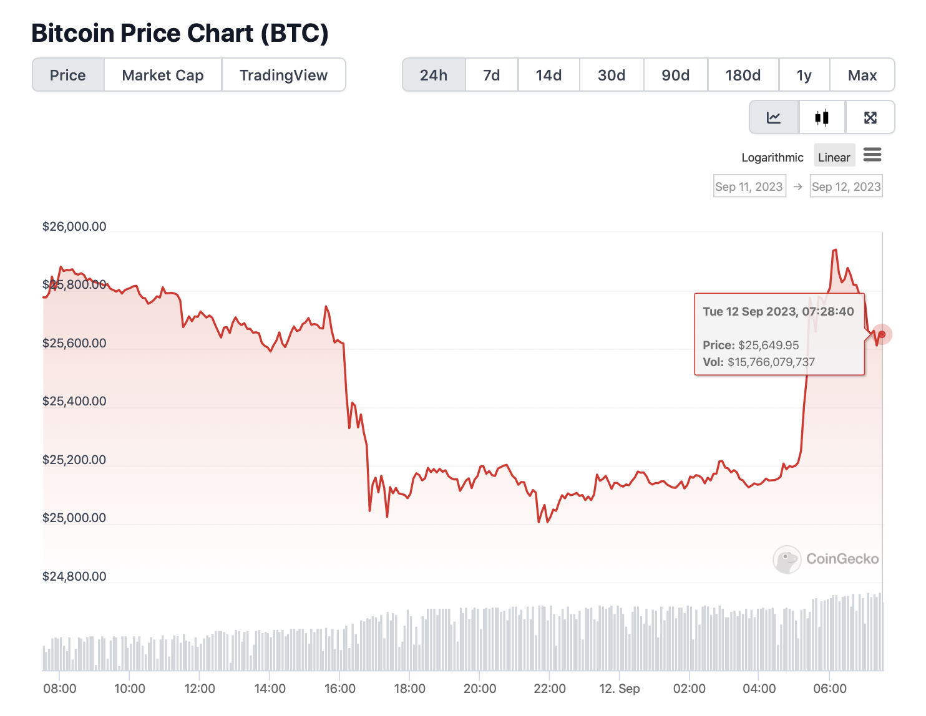This screenshot has width=926, height=716.
Task: Open the Sep 11, 2023 start date field
Action: (749, 186)
